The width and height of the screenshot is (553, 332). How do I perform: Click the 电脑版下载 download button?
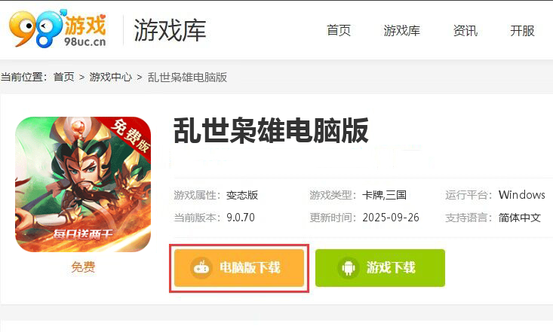point(239,268)
